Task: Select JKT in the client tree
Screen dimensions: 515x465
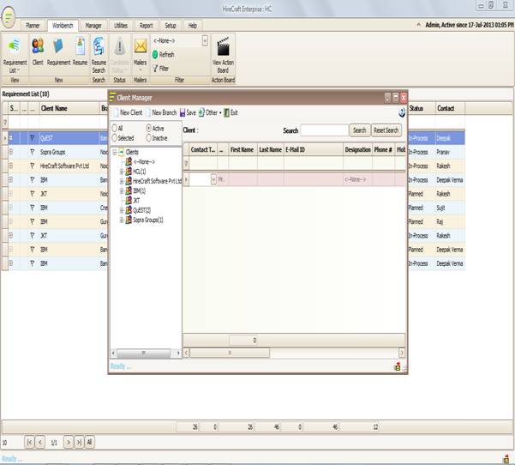Action: 136,200
